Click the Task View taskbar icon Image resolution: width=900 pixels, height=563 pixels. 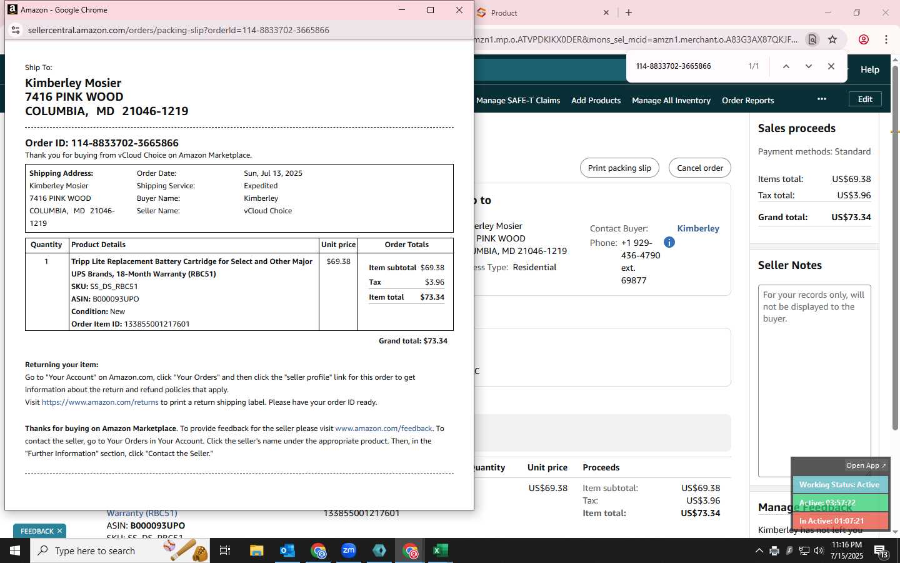coord(225,550)
